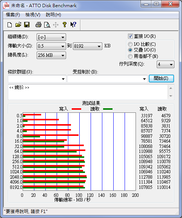Viewport: 182px width, 218px height.
Task: Click write value 112788 for 2048.0 row
Action: pos(145,177)
